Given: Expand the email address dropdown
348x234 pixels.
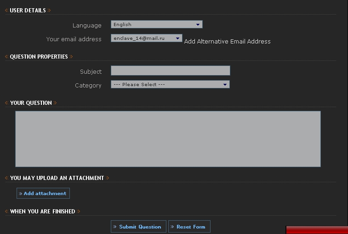Looking at the screenshot, I should pyautogui.click(x=147, y=38).
